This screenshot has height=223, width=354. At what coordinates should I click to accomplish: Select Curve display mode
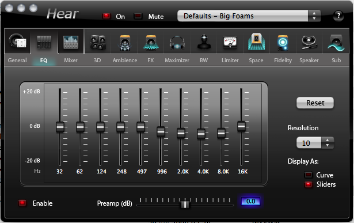click(x=308, y=175)
